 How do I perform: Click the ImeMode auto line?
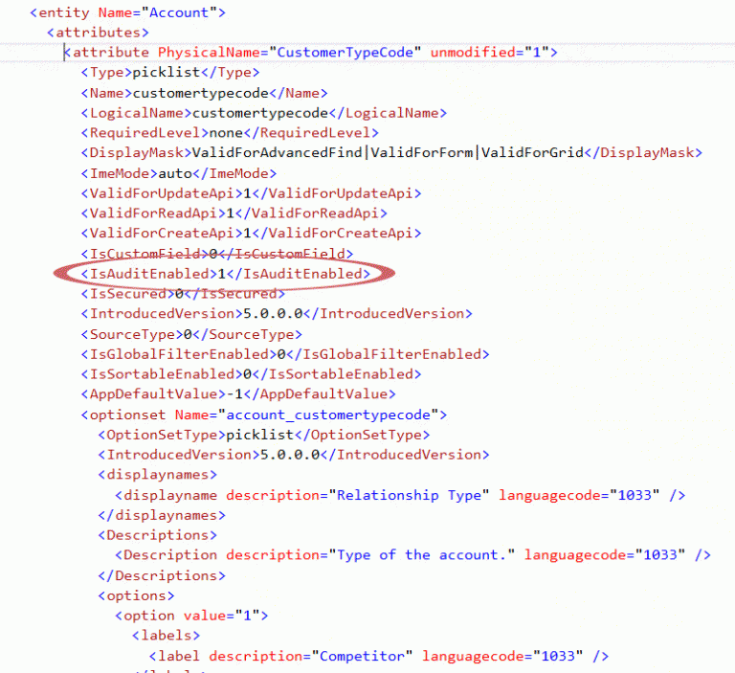pyautogui.click(x=179, y=173)
